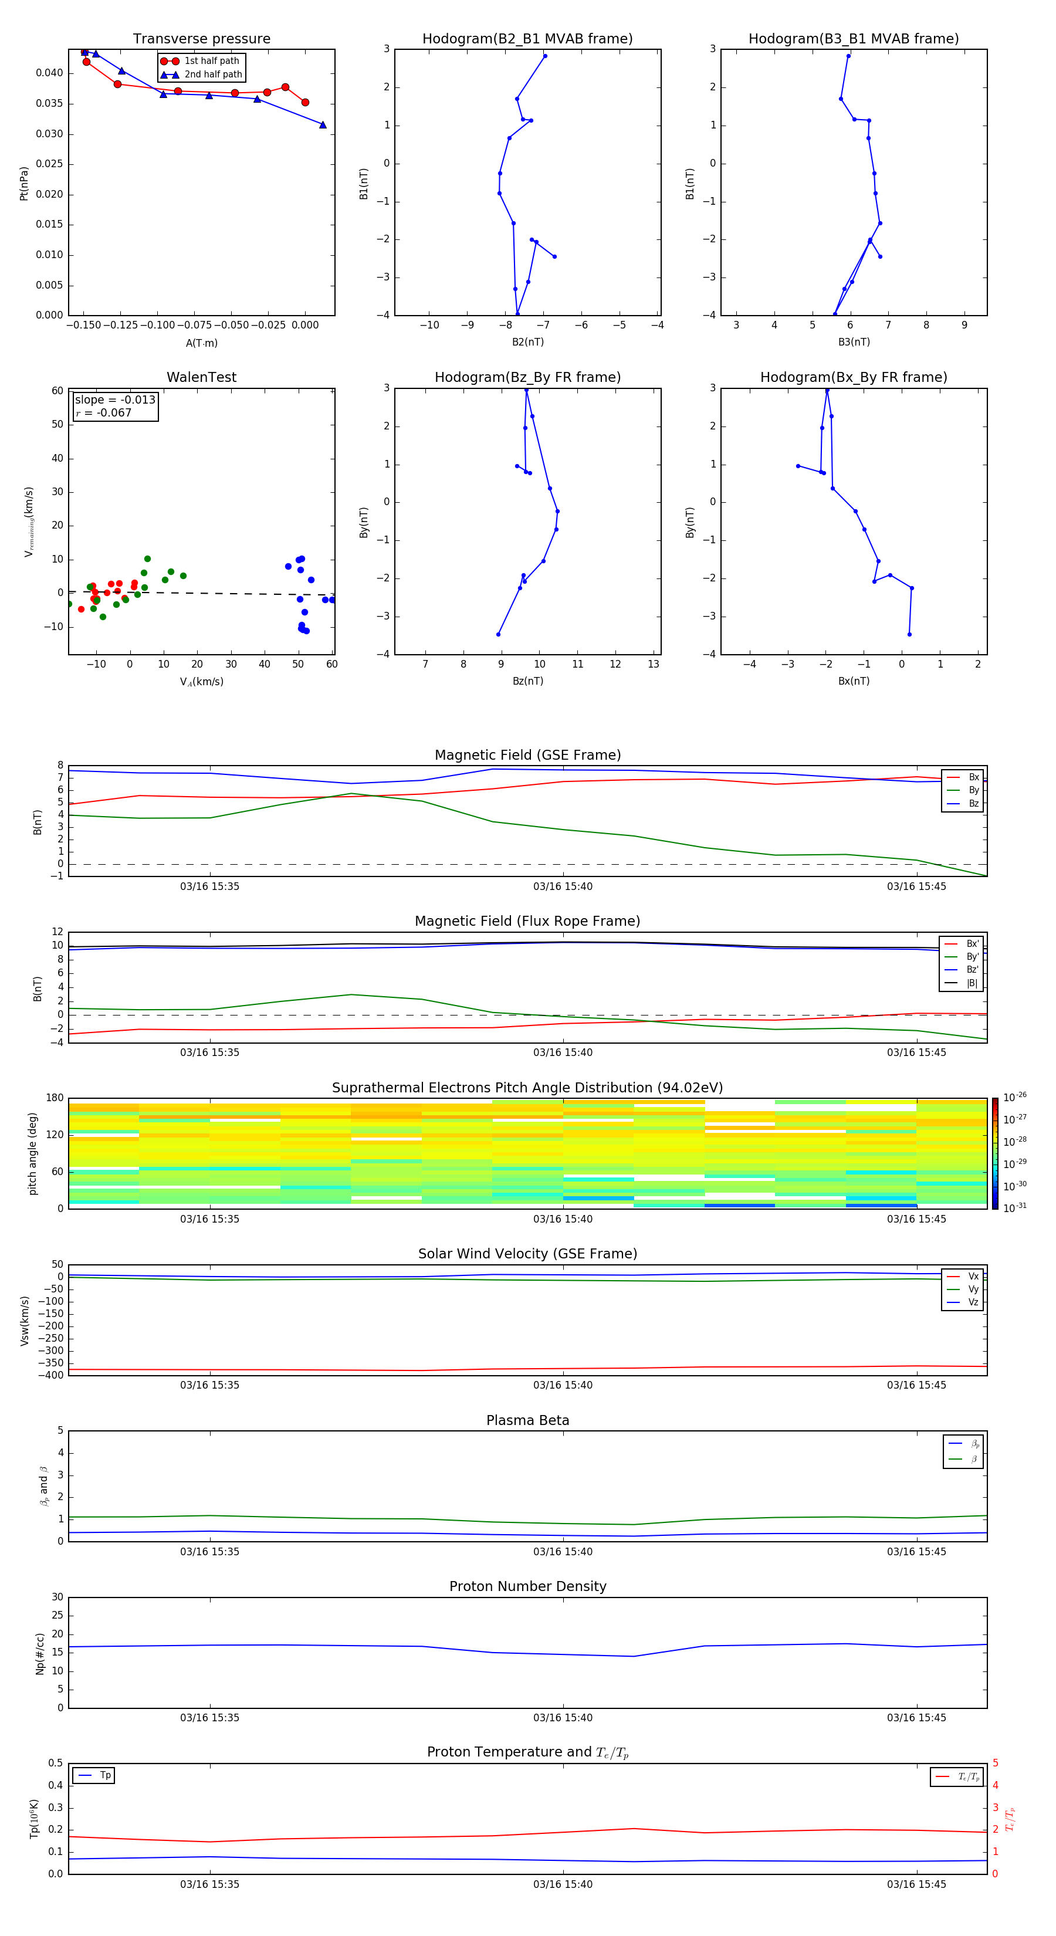Click the "10^-31" colorbar tick label
Viewport: 1056px width, 1936px height.
[1015, 1209]
